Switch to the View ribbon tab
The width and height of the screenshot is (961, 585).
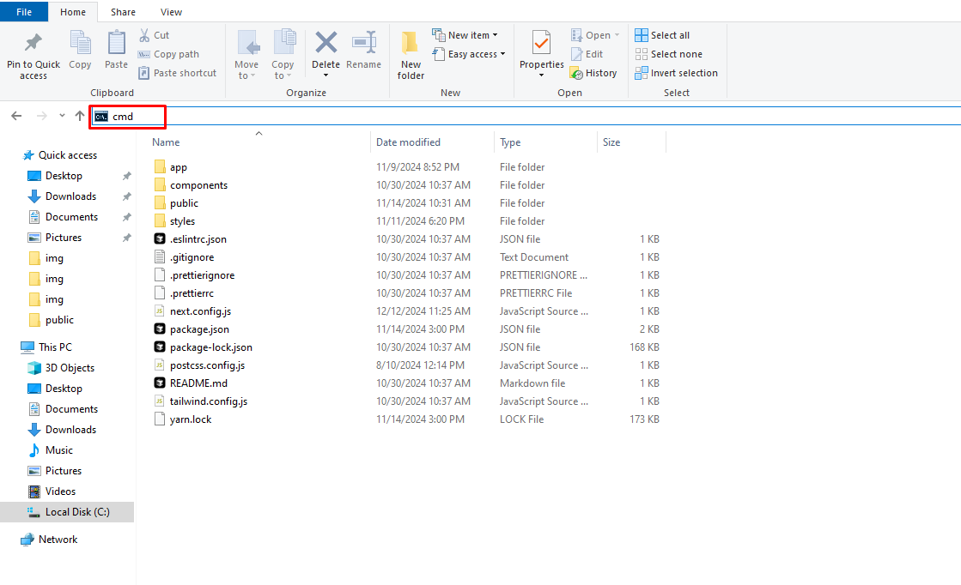click(171, 12)
